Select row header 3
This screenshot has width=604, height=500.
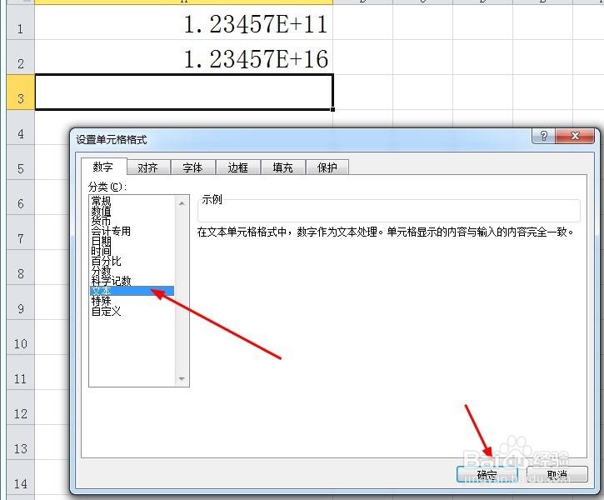tap(21, 92)
